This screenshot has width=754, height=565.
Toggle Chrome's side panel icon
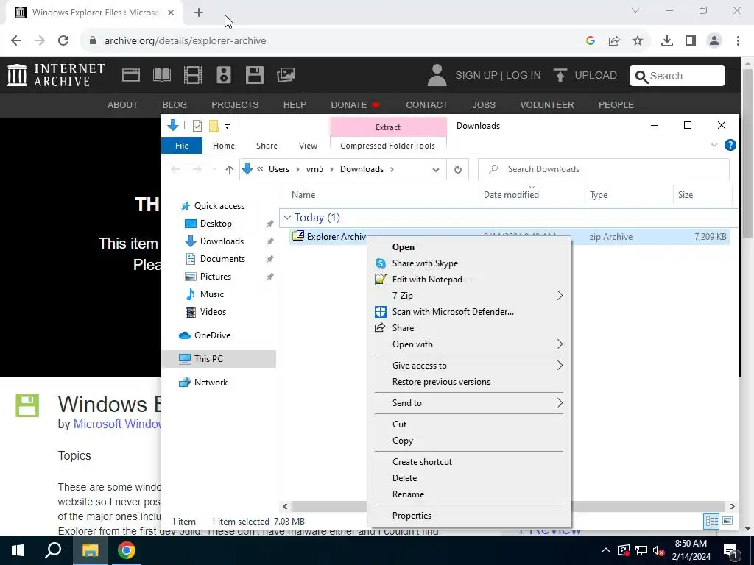(x=691, y=41)
